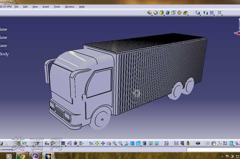Open the Insert menu
Screen dimensions: 240x159
46,7
